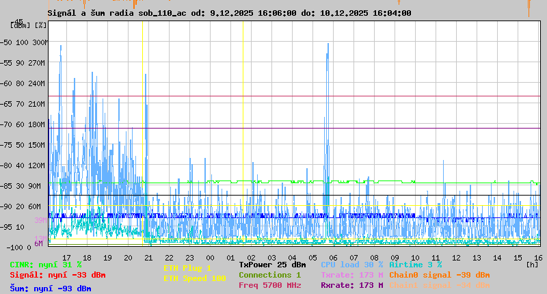Click the hour '00' x-axis label

pyautogui.click(x=210, y=258)
